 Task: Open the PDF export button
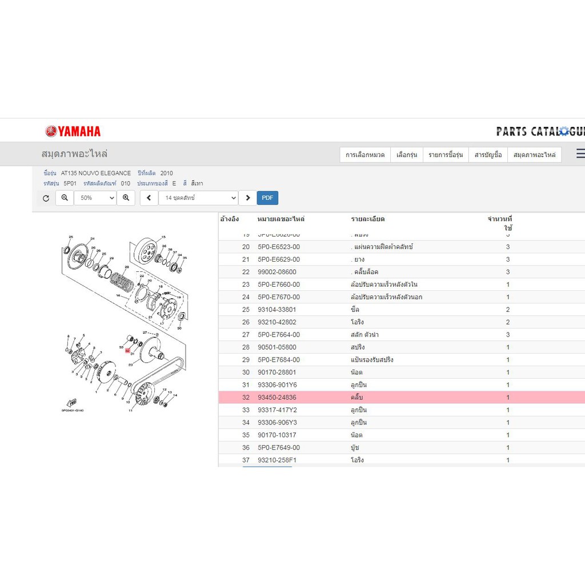267,198
